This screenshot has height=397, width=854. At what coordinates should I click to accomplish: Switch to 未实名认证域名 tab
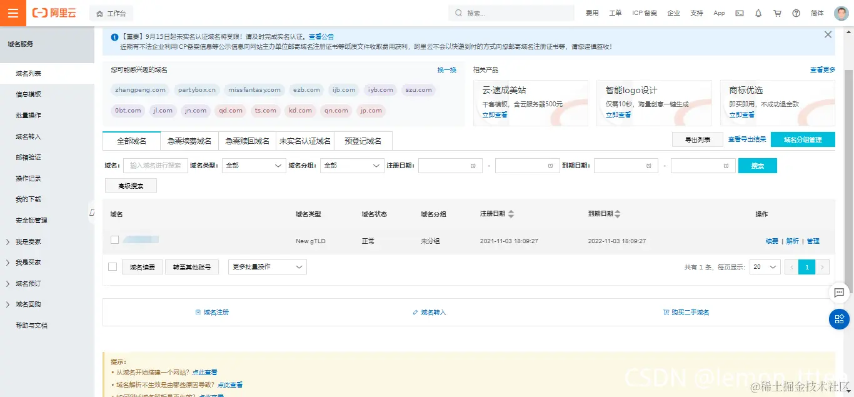pyautogui.click(x=305, y=141)
